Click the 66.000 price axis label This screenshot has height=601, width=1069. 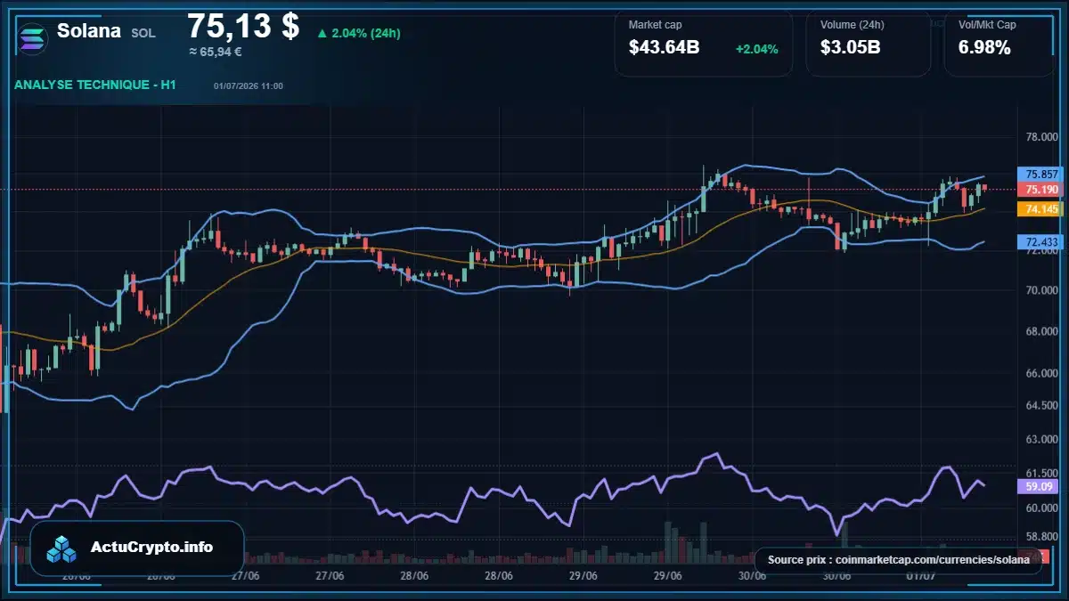coord(1042,373)
